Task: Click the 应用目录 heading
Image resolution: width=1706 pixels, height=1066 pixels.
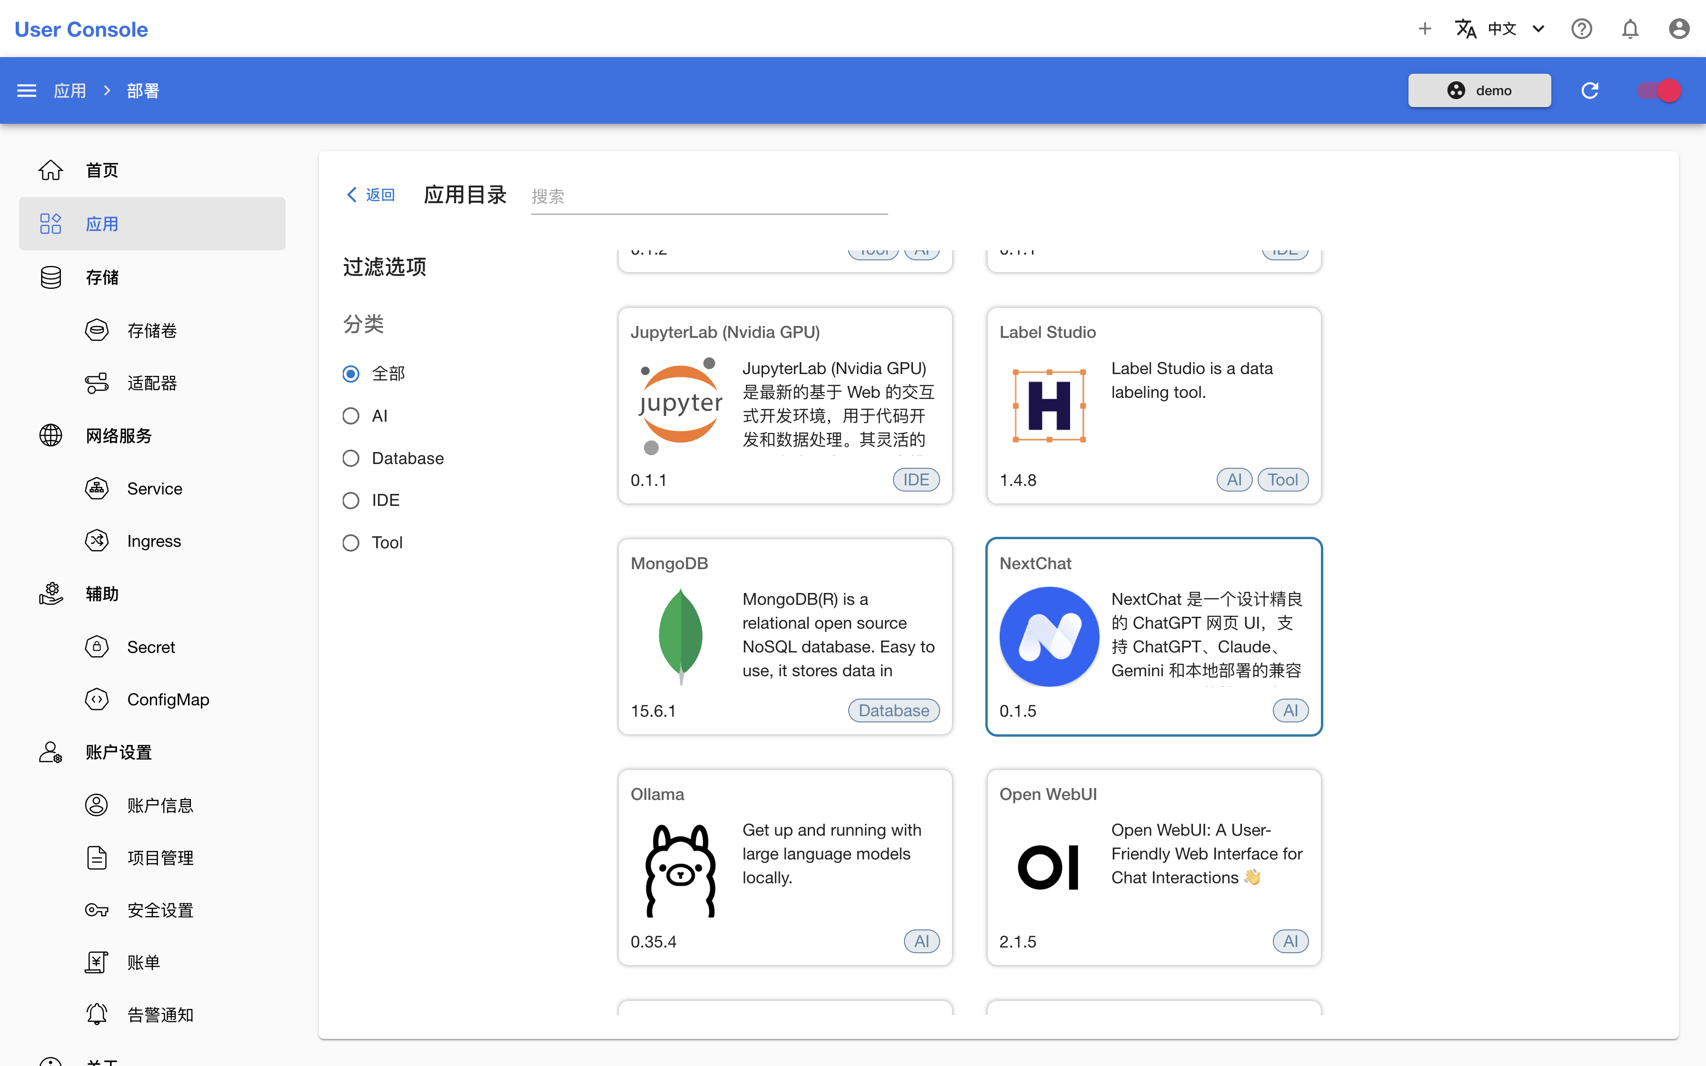Action: [x=465, y=195]
